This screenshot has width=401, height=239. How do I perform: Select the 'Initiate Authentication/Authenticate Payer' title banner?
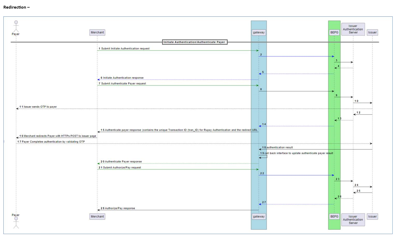point(195,42)
